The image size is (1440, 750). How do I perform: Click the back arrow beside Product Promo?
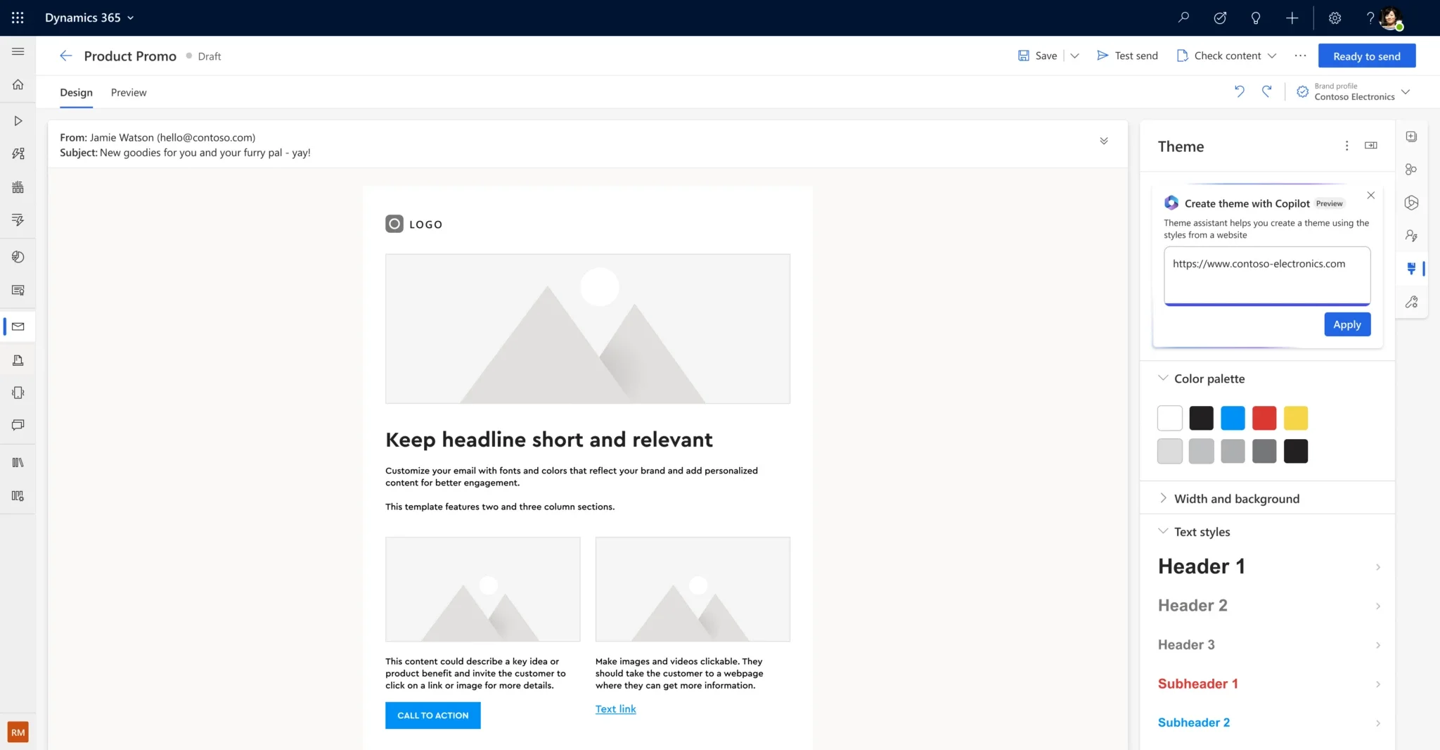pyautogui.click(x=66, y=56)
